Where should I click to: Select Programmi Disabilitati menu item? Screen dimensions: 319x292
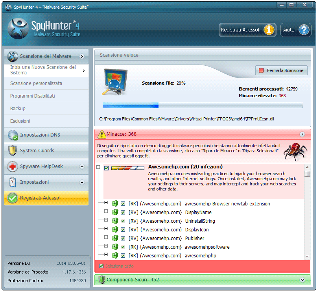(33, 96)
